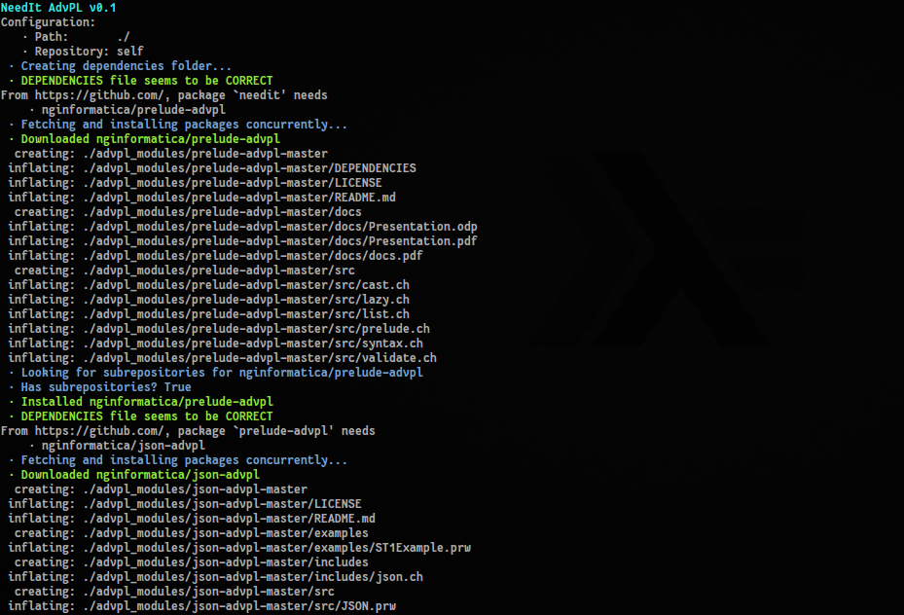Select 'Creating dependencies folder...' message
904x615 pixels.
(x=120, y=66)
